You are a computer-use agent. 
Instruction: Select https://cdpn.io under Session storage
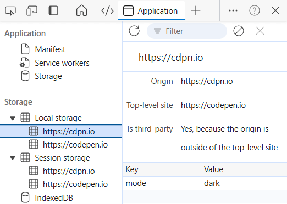(69, 171)
